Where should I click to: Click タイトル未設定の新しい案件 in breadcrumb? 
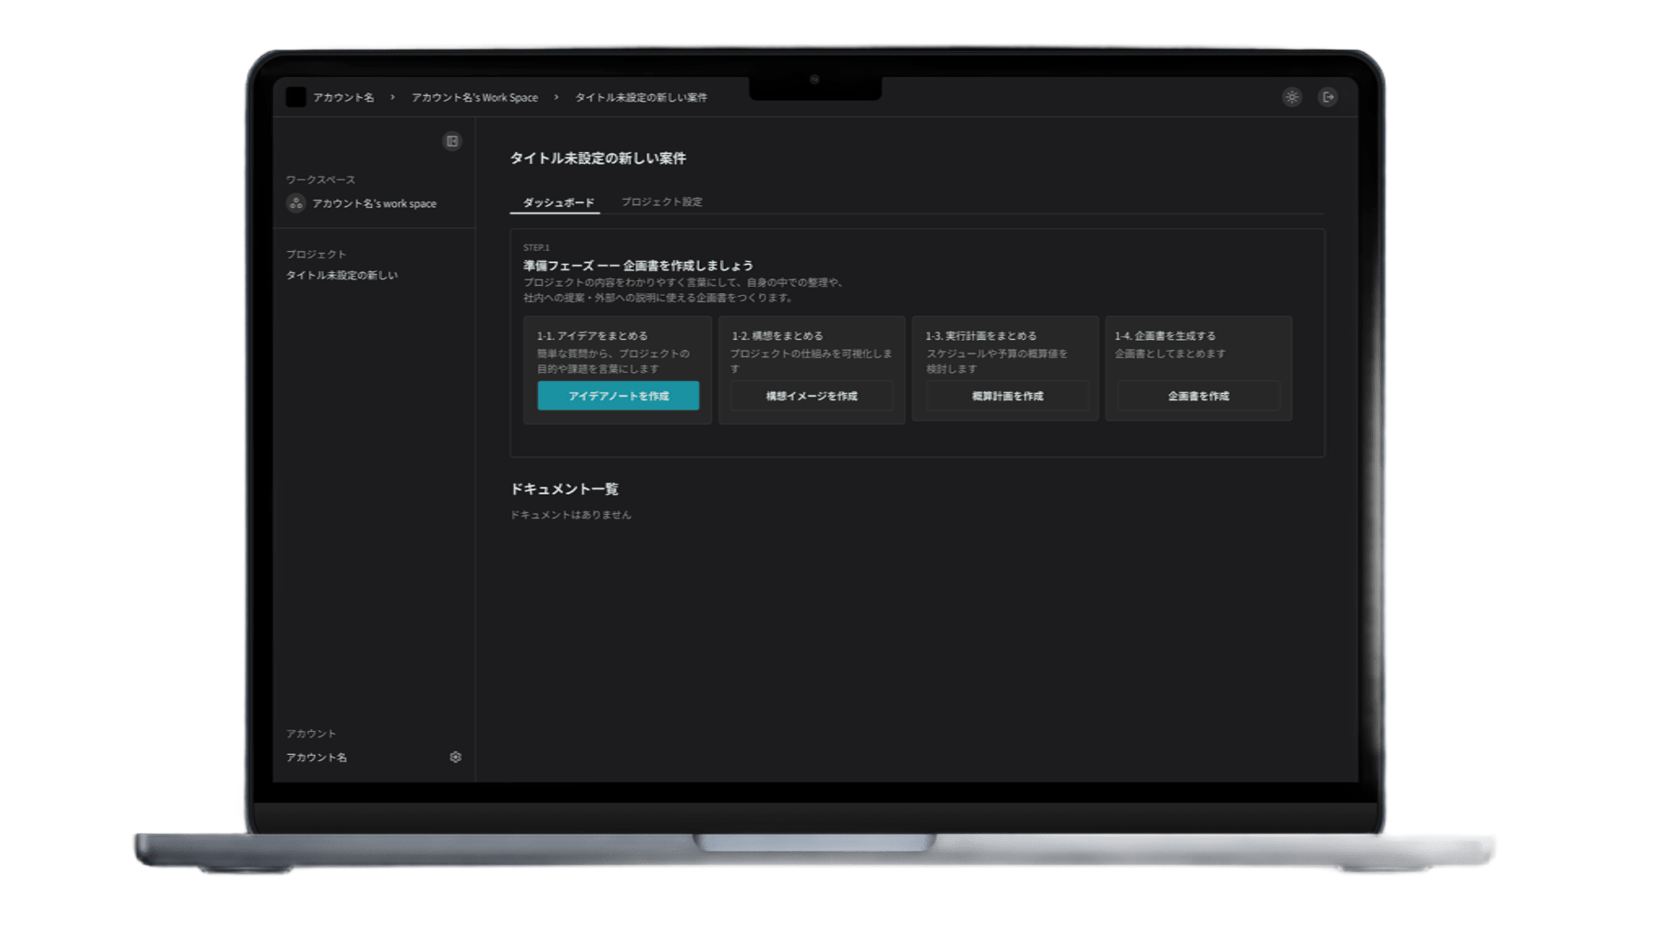click(640, 97)
